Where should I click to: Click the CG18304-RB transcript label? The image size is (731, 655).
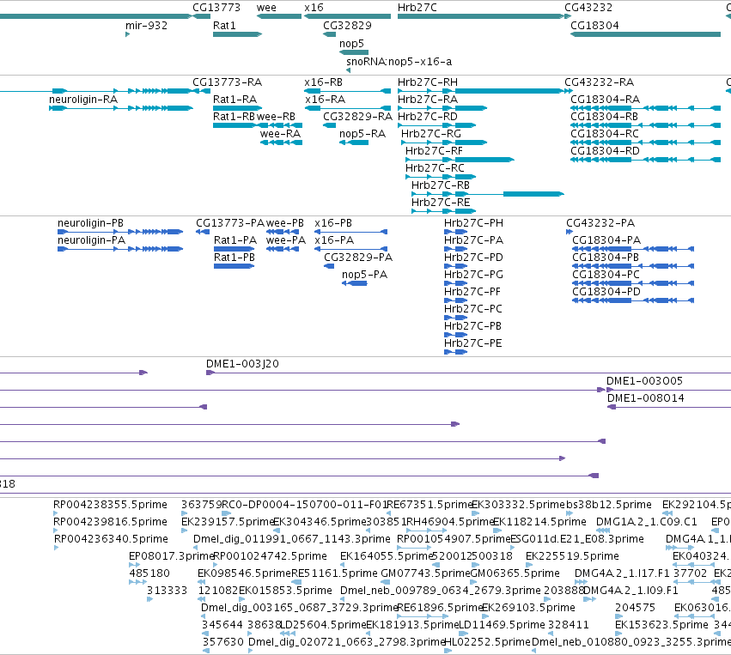pos(604,117)
